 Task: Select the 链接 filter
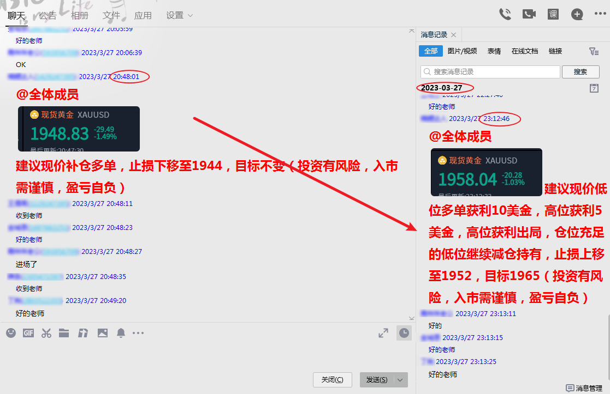[x=555, y=51]
